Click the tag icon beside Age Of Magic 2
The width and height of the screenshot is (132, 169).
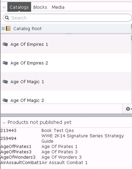(x=5, y=101)
